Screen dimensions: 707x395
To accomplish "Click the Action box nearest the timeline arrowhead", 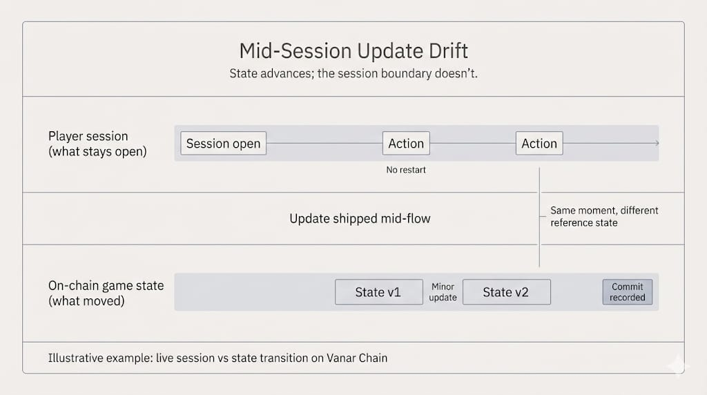I will tap(539, 144).
